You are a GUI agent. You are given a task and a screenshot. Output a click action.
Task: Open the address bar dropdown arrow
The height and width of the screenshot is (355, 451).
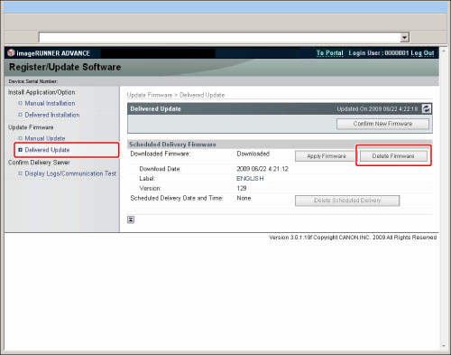click(x=405, y=37)
